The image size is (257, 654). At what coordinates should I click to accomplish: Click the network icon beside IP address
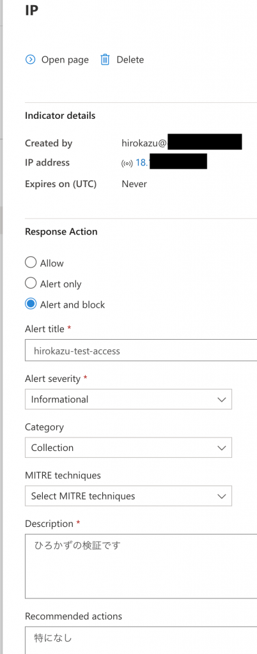(127, 163)
